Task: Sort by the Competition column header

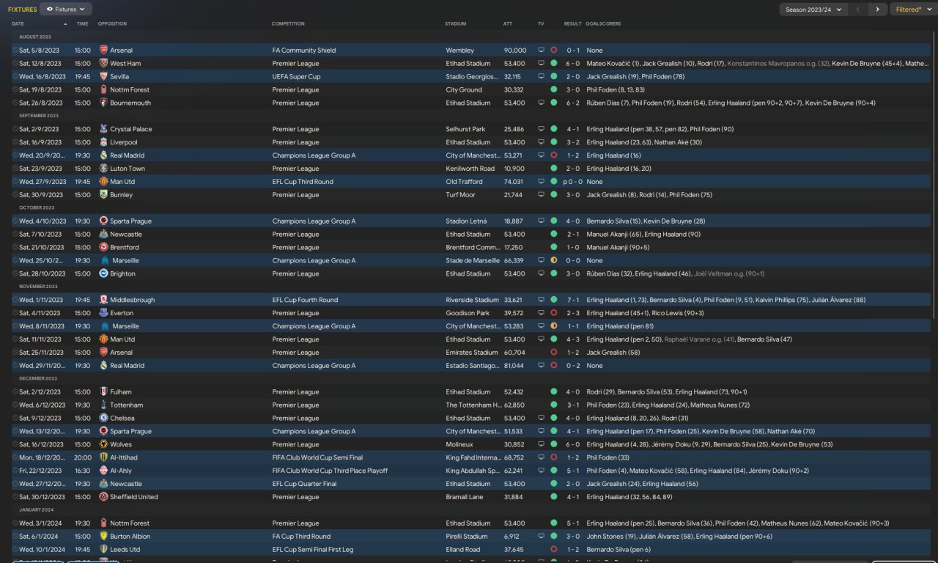Action: (x=288, y=23)
